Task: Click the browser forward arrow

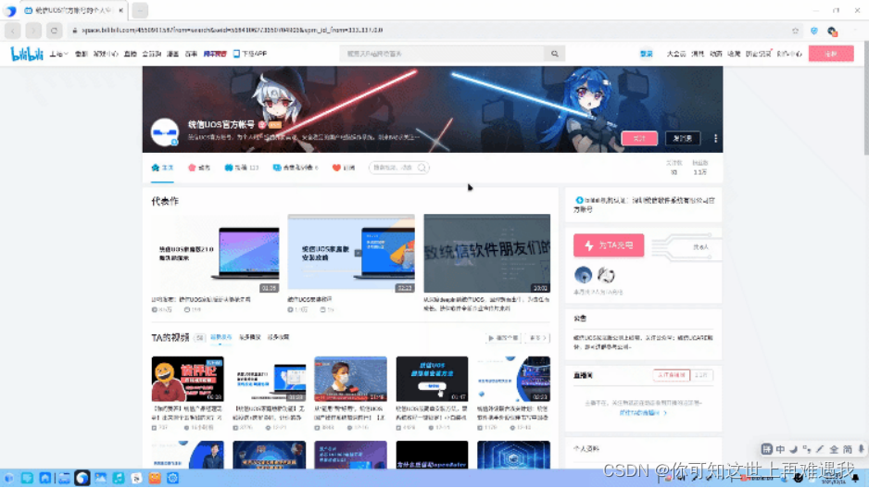Action: click(33, 31)
